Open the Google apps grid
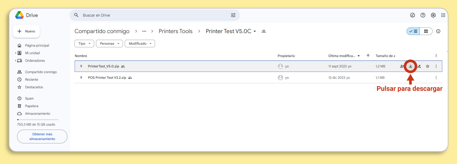The image size is (457, 164). click(x=443, y=15)
